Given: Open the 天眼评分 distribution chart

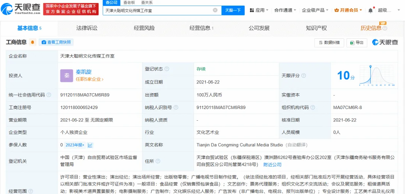Looking at the screenshot, I should (377, 76).
